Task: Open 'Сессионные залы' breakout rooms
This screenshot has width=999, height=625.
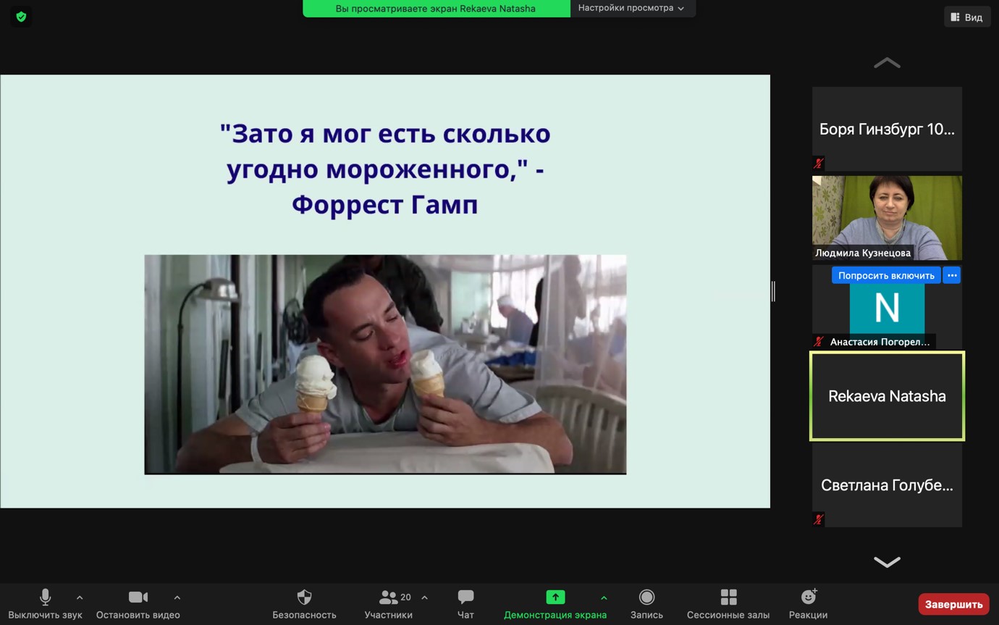Action: (x=728, y=604)
